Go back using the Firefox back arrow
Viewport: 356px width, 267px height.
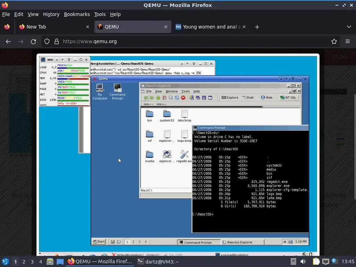tap(8, 42)
